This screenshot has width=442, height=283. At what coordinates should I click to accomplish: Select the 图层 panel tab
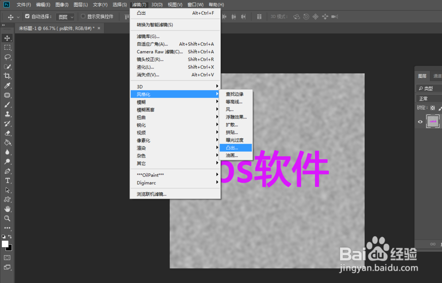pos(422,76)
